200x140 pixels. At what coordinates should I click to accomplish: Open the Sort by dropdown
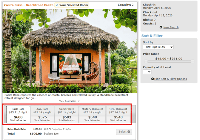158,47
